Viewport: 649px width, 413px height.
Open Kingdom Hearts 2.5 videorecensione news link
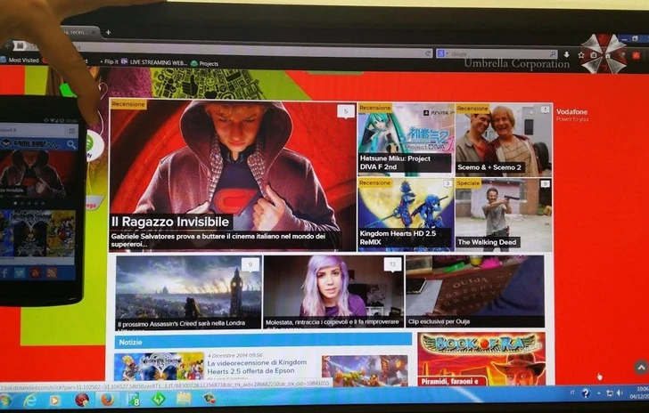click(x=255, y=368)
